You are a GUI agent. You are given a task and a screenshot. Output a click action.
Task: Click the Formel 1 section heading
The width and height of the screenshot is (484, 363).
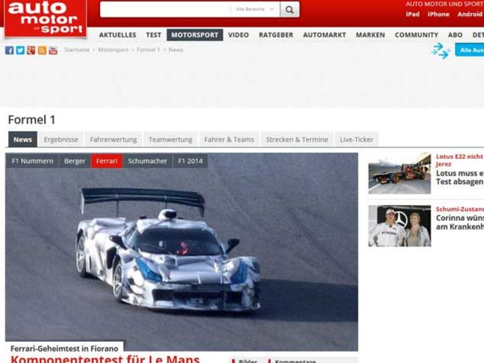[x=31, y=119]
